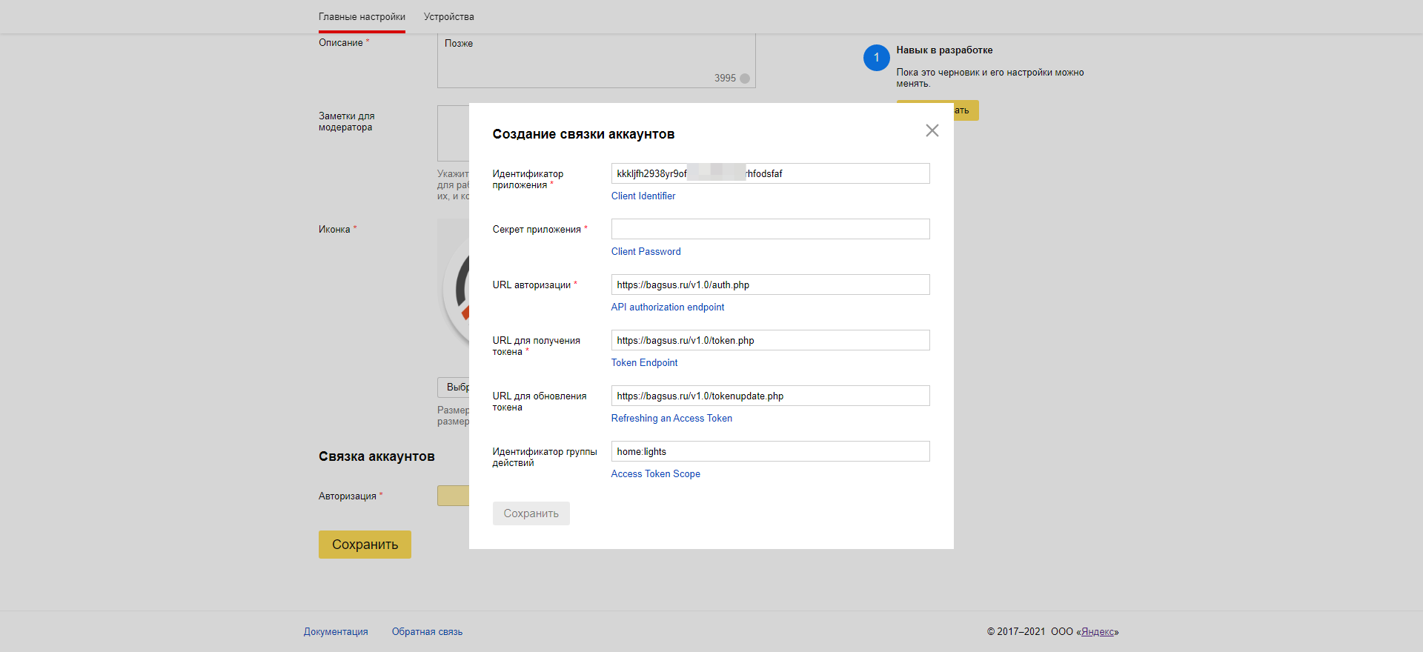Open the Client Password link
Image resolution: width=1423 pixels, height=652 pixels.
646,252
